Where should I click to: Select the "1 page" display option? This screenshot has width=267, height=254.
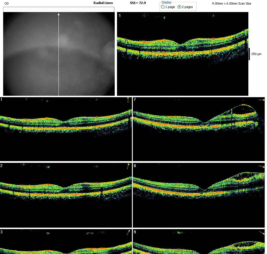(168, 7)
